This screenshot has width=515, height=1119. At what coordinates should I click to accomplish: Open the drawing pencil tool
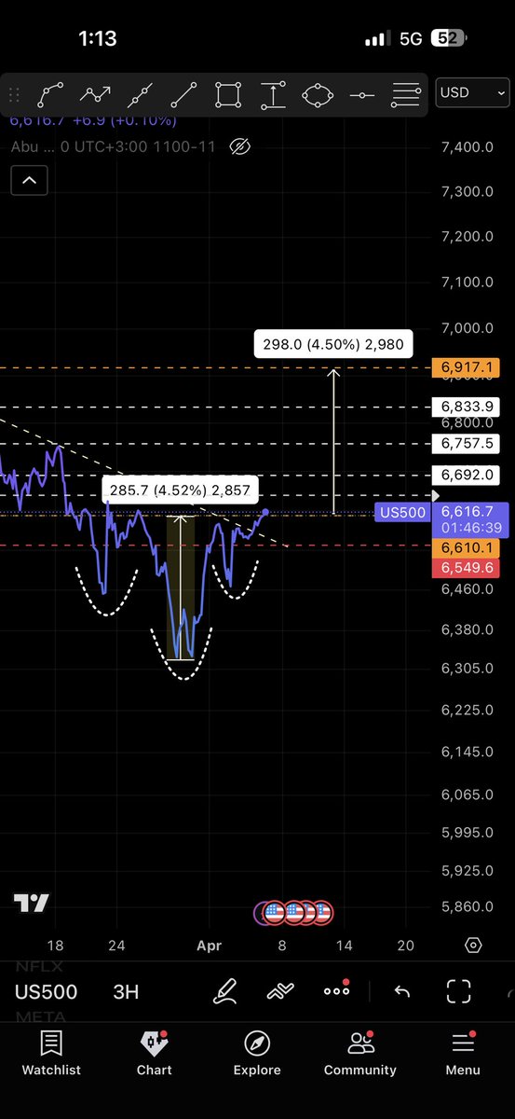pos(224,991)
